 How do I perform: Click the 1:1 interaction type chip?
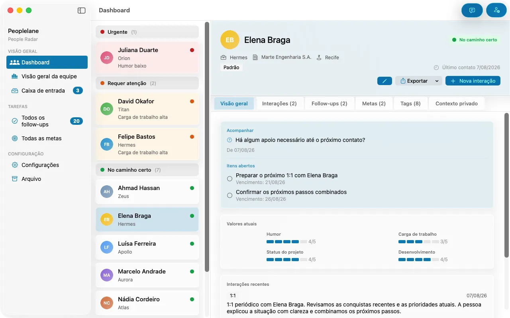point(233,295)
